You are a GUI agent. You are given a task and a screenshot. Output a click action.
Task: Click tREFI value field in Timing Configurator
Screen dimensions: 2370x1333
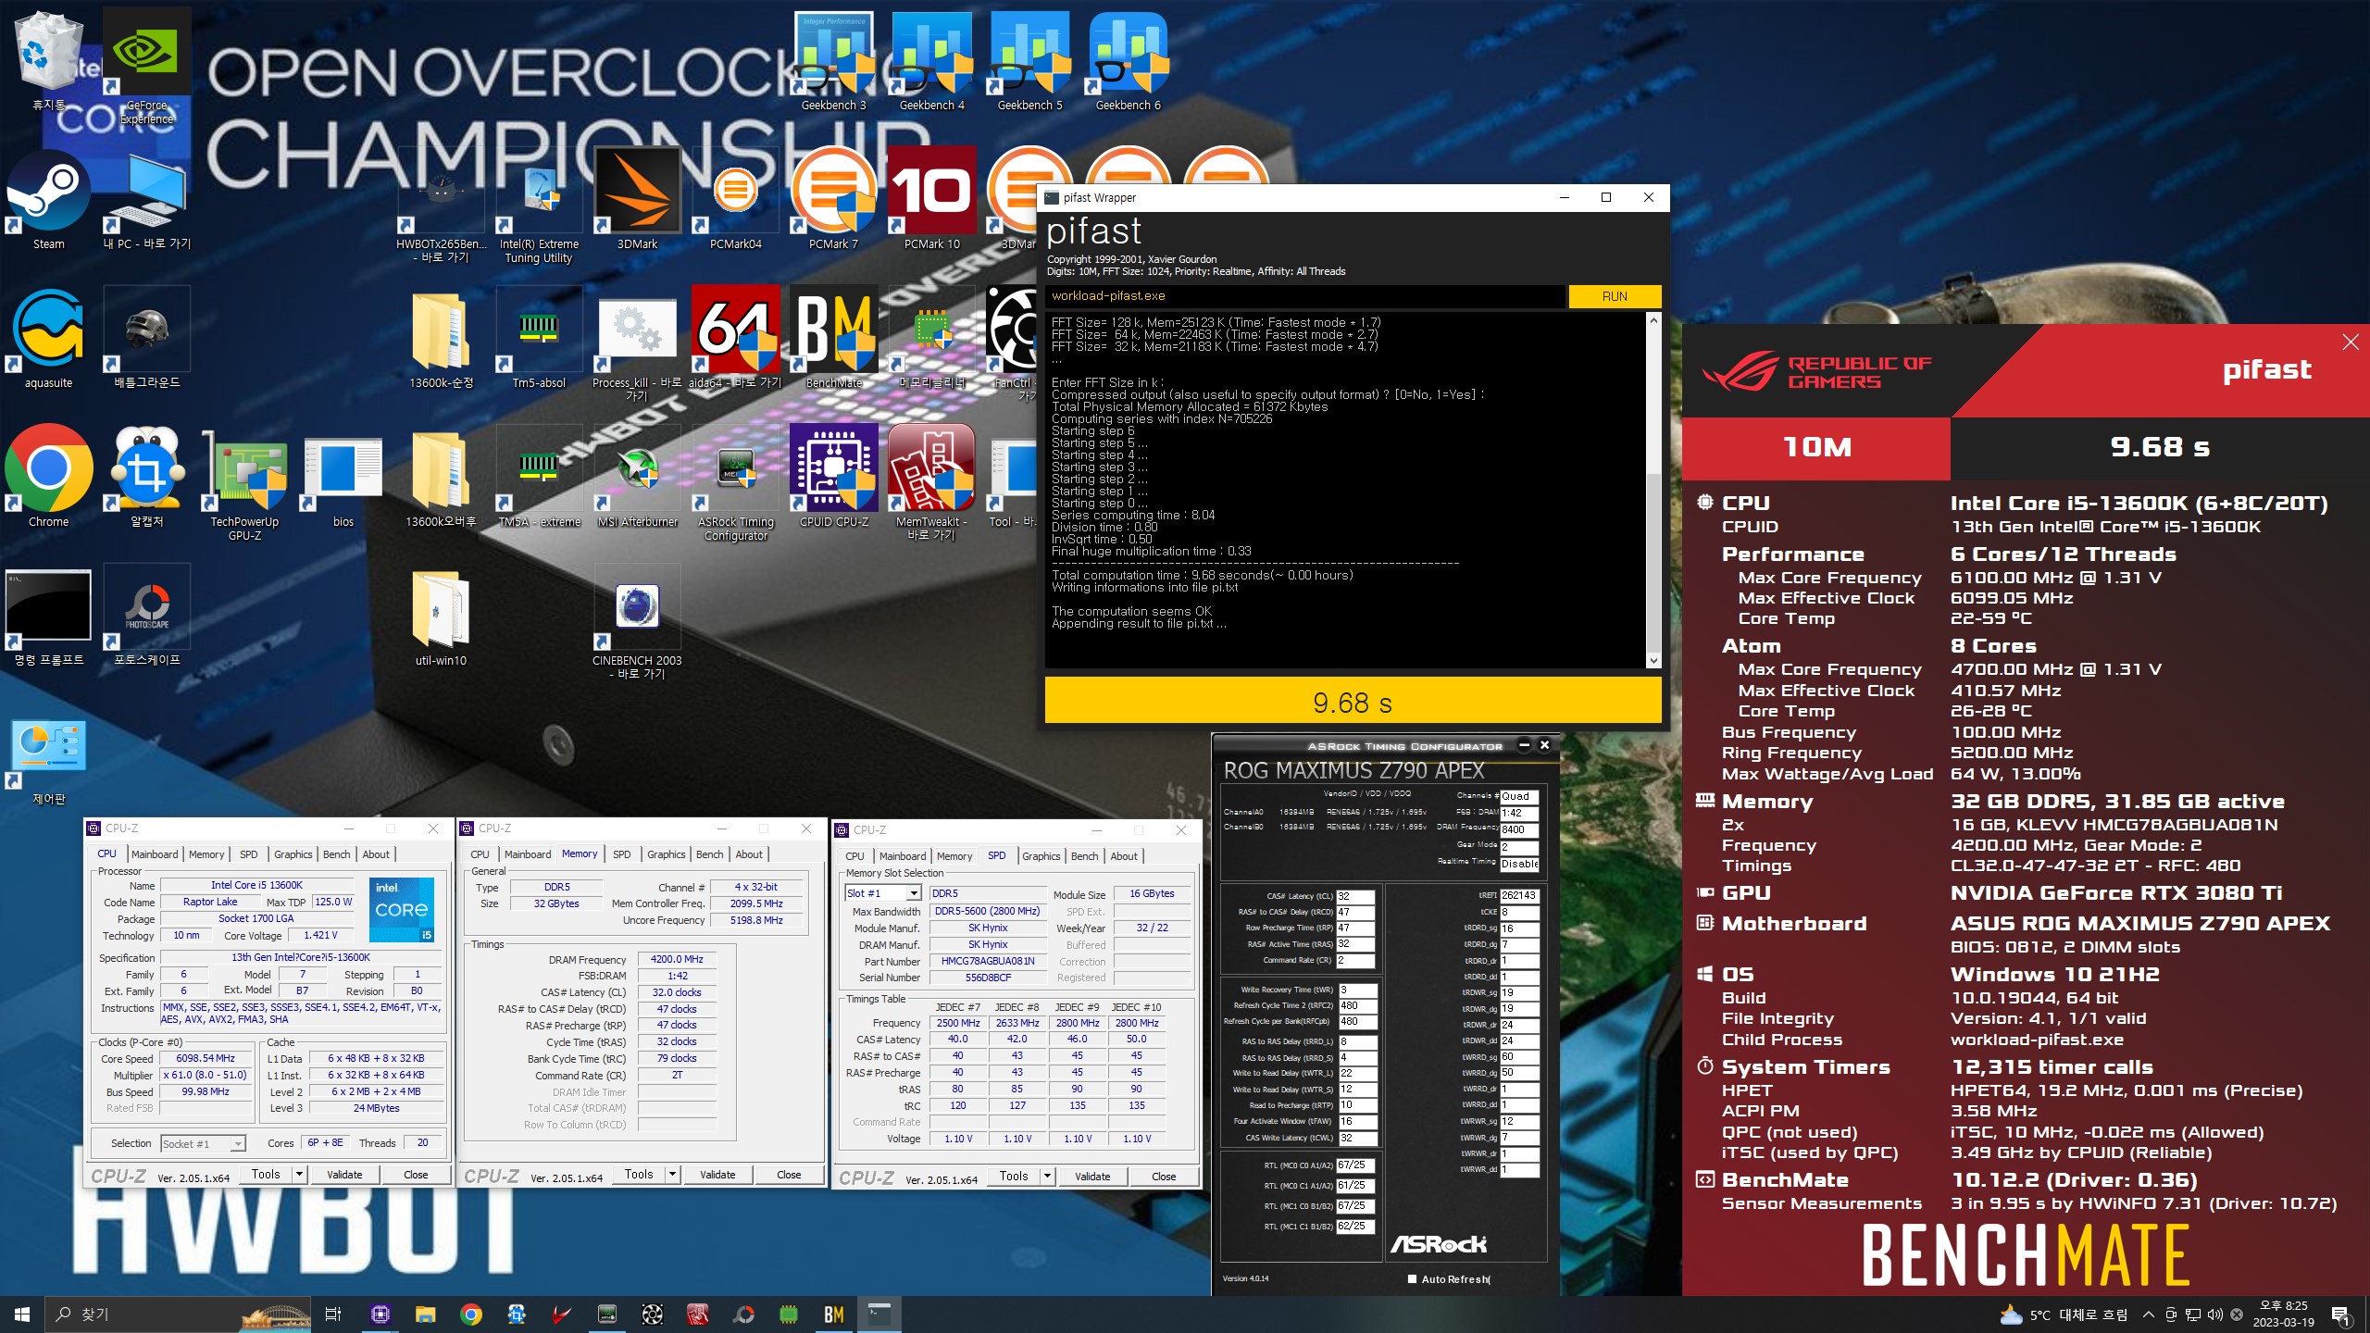click(x=1519, y=895)
